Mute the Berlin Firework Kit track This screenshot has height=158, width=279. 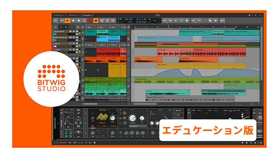click(77, 37)
